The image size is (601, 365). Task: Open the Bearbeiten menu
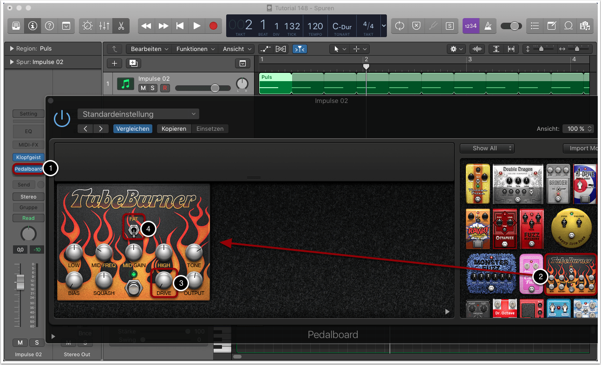tap(150, 49)
